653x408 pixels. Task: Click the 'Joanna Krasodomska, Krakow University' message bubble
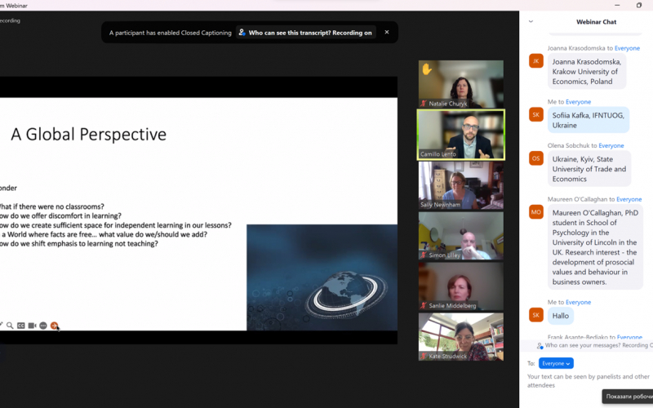click(x=587, y=71)
